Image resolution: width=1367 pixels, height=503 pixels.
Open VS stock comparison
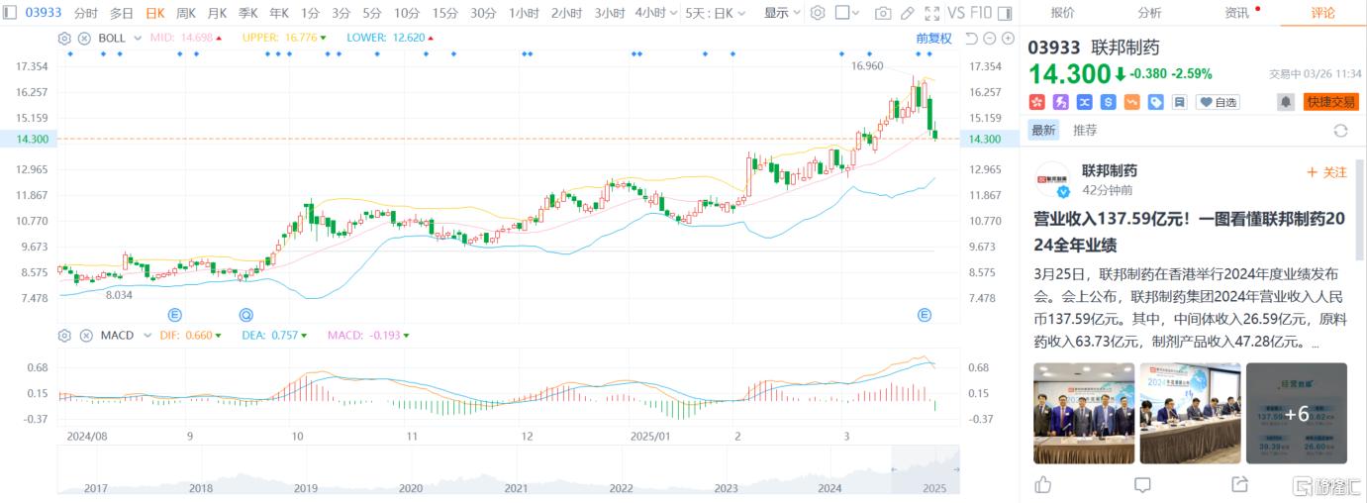click(x=956, y=13)
